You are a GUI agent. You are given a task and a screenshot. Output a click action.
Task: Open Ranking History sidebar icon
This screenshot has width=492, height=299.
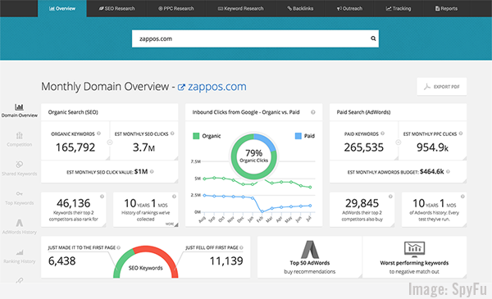tap(19, 252)
